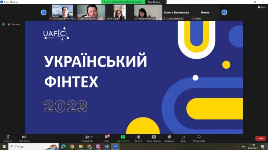Click the Recording indicator
Screen dimensions: 268x150
[x=14, y=24]
